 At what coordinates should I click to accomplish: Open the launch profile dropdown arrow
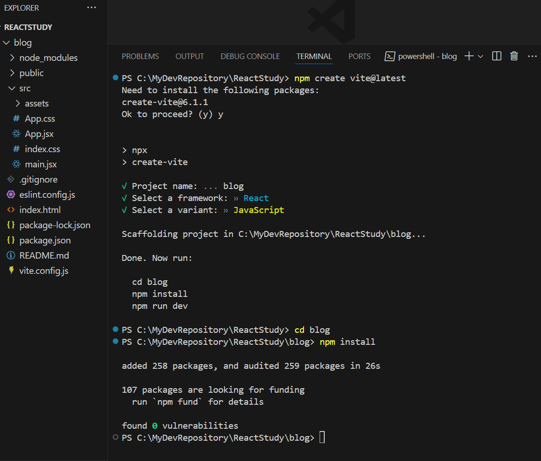[480, 56]
